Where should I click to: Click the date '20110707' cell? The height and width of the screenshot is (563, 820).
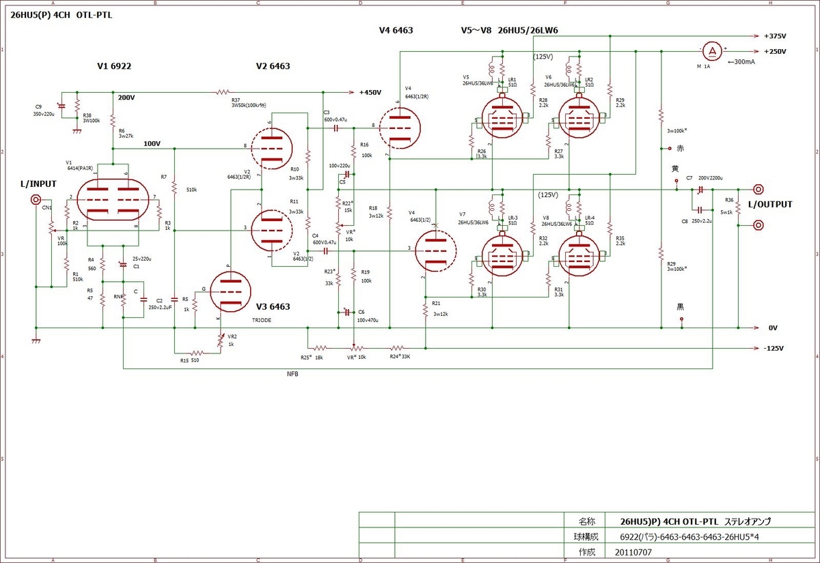pyautogui.click(x=633, y=551)
